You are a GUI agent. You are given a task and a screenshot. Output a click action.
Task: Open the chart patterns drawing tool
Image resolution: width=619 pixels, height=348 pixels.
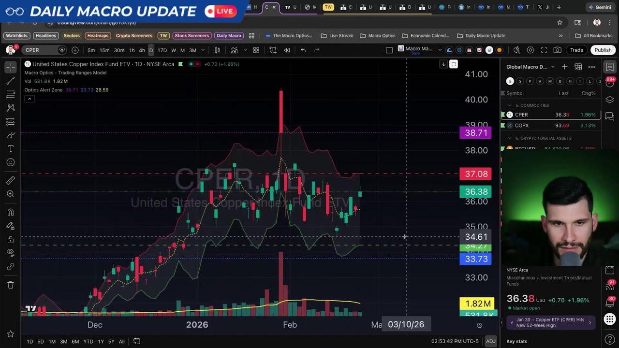[x=11, y=108]
